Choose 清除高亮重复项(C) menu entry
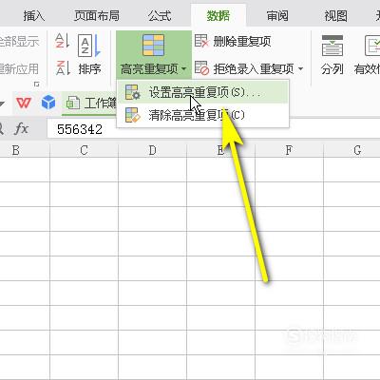 pyautogui.click(x=202, y=115)
